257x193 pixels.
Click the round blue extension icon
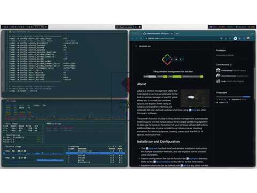pyautogui.click(x=235, y=38)
